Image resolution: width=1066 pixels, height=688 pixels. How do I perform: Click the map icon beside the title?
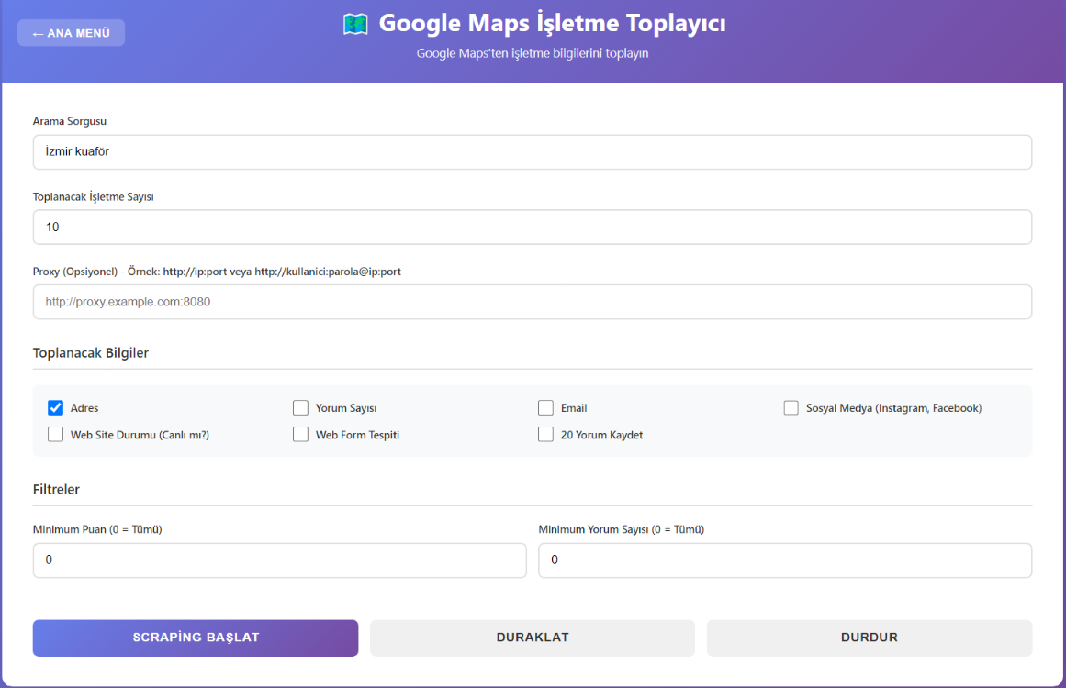[355, 24]
